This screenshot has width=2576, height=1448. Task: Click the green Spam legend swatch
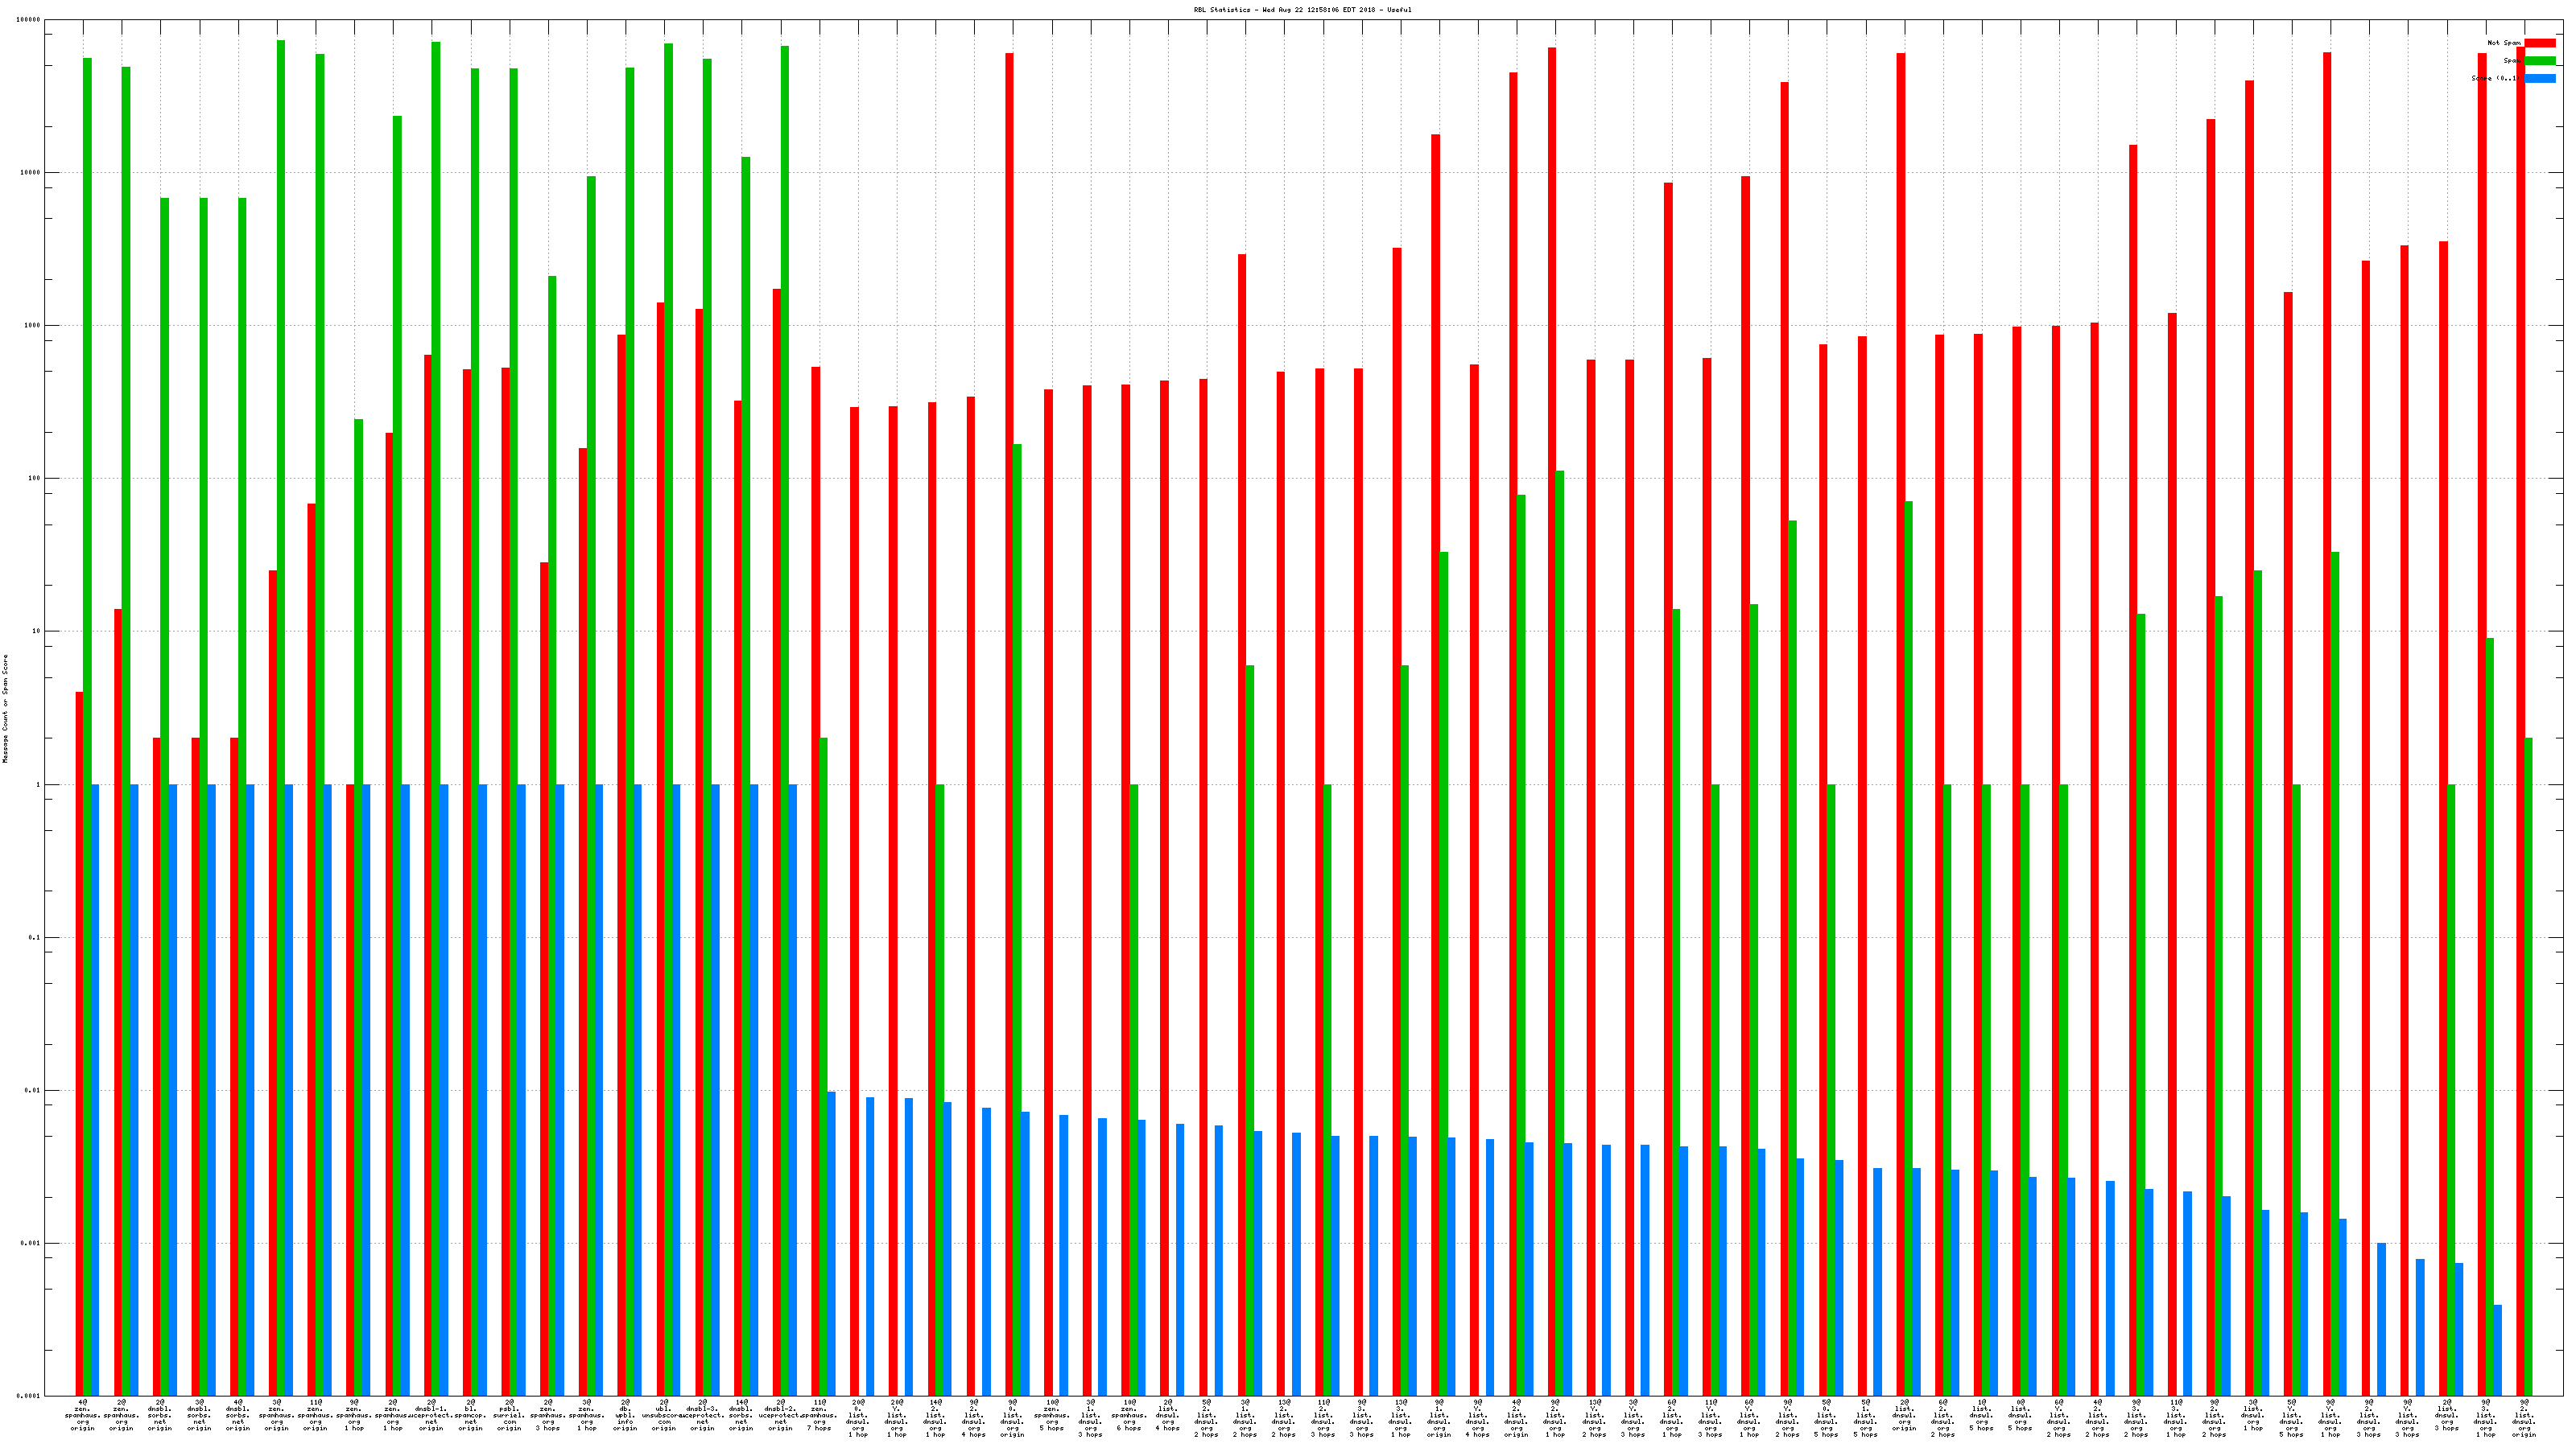pos(2539,61)
